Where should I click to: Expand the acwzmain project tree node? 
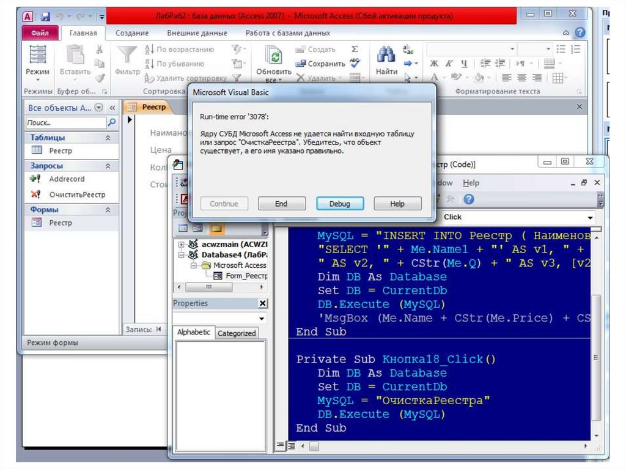pyautogui.click(x=181, y=244)
